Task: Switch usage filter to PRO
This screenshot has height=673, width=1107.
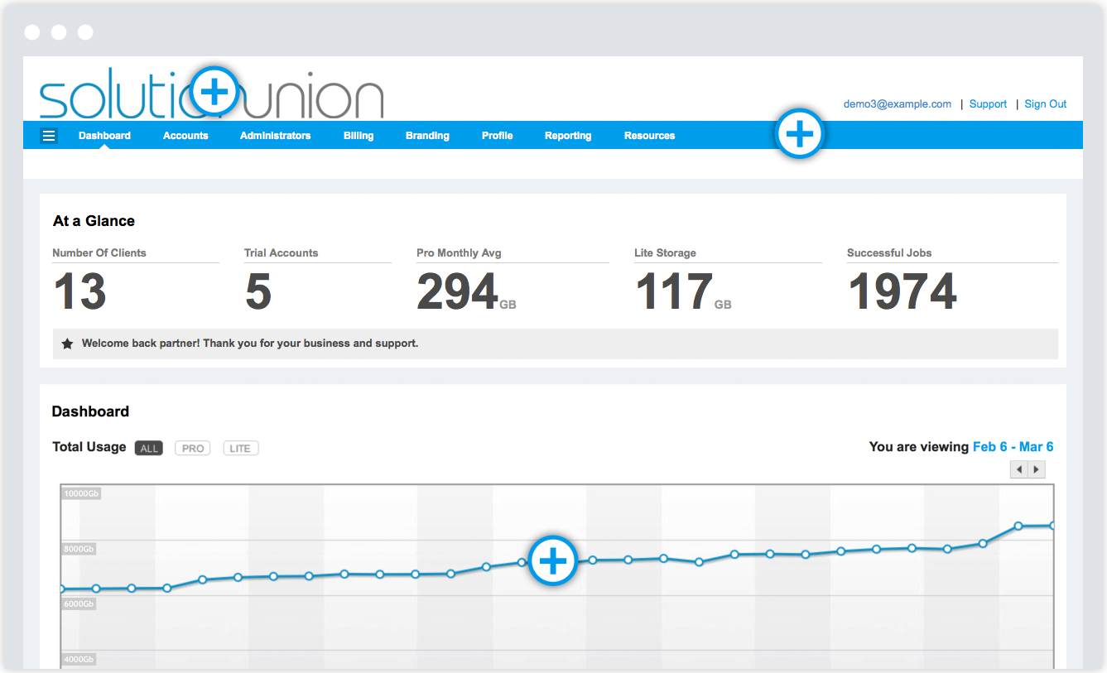Action: point(193,449)
